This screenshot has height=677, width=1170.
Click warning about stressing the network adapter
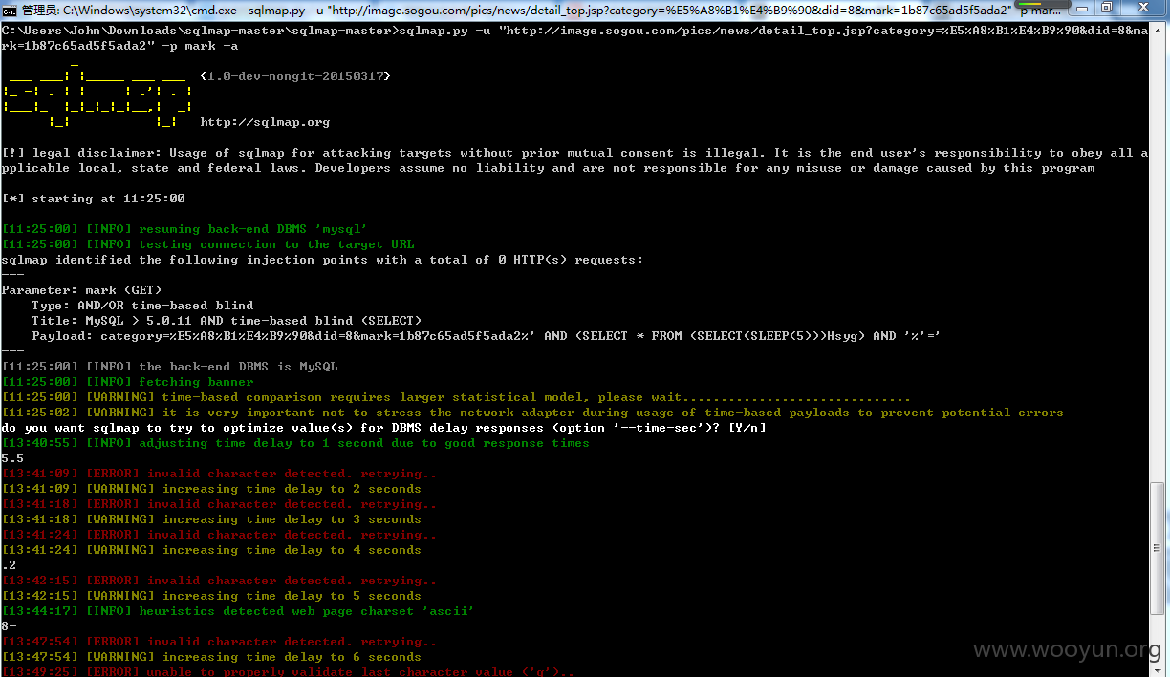coord(532,413)
